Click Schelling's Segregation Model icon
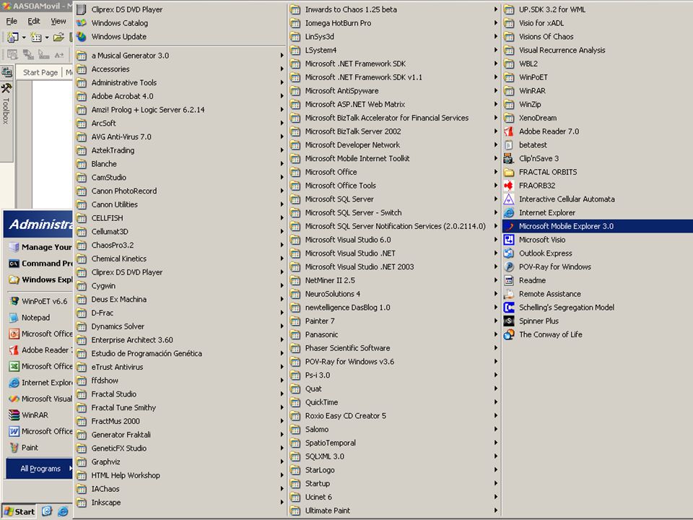The image size is (693, 520). click(509, 308)
